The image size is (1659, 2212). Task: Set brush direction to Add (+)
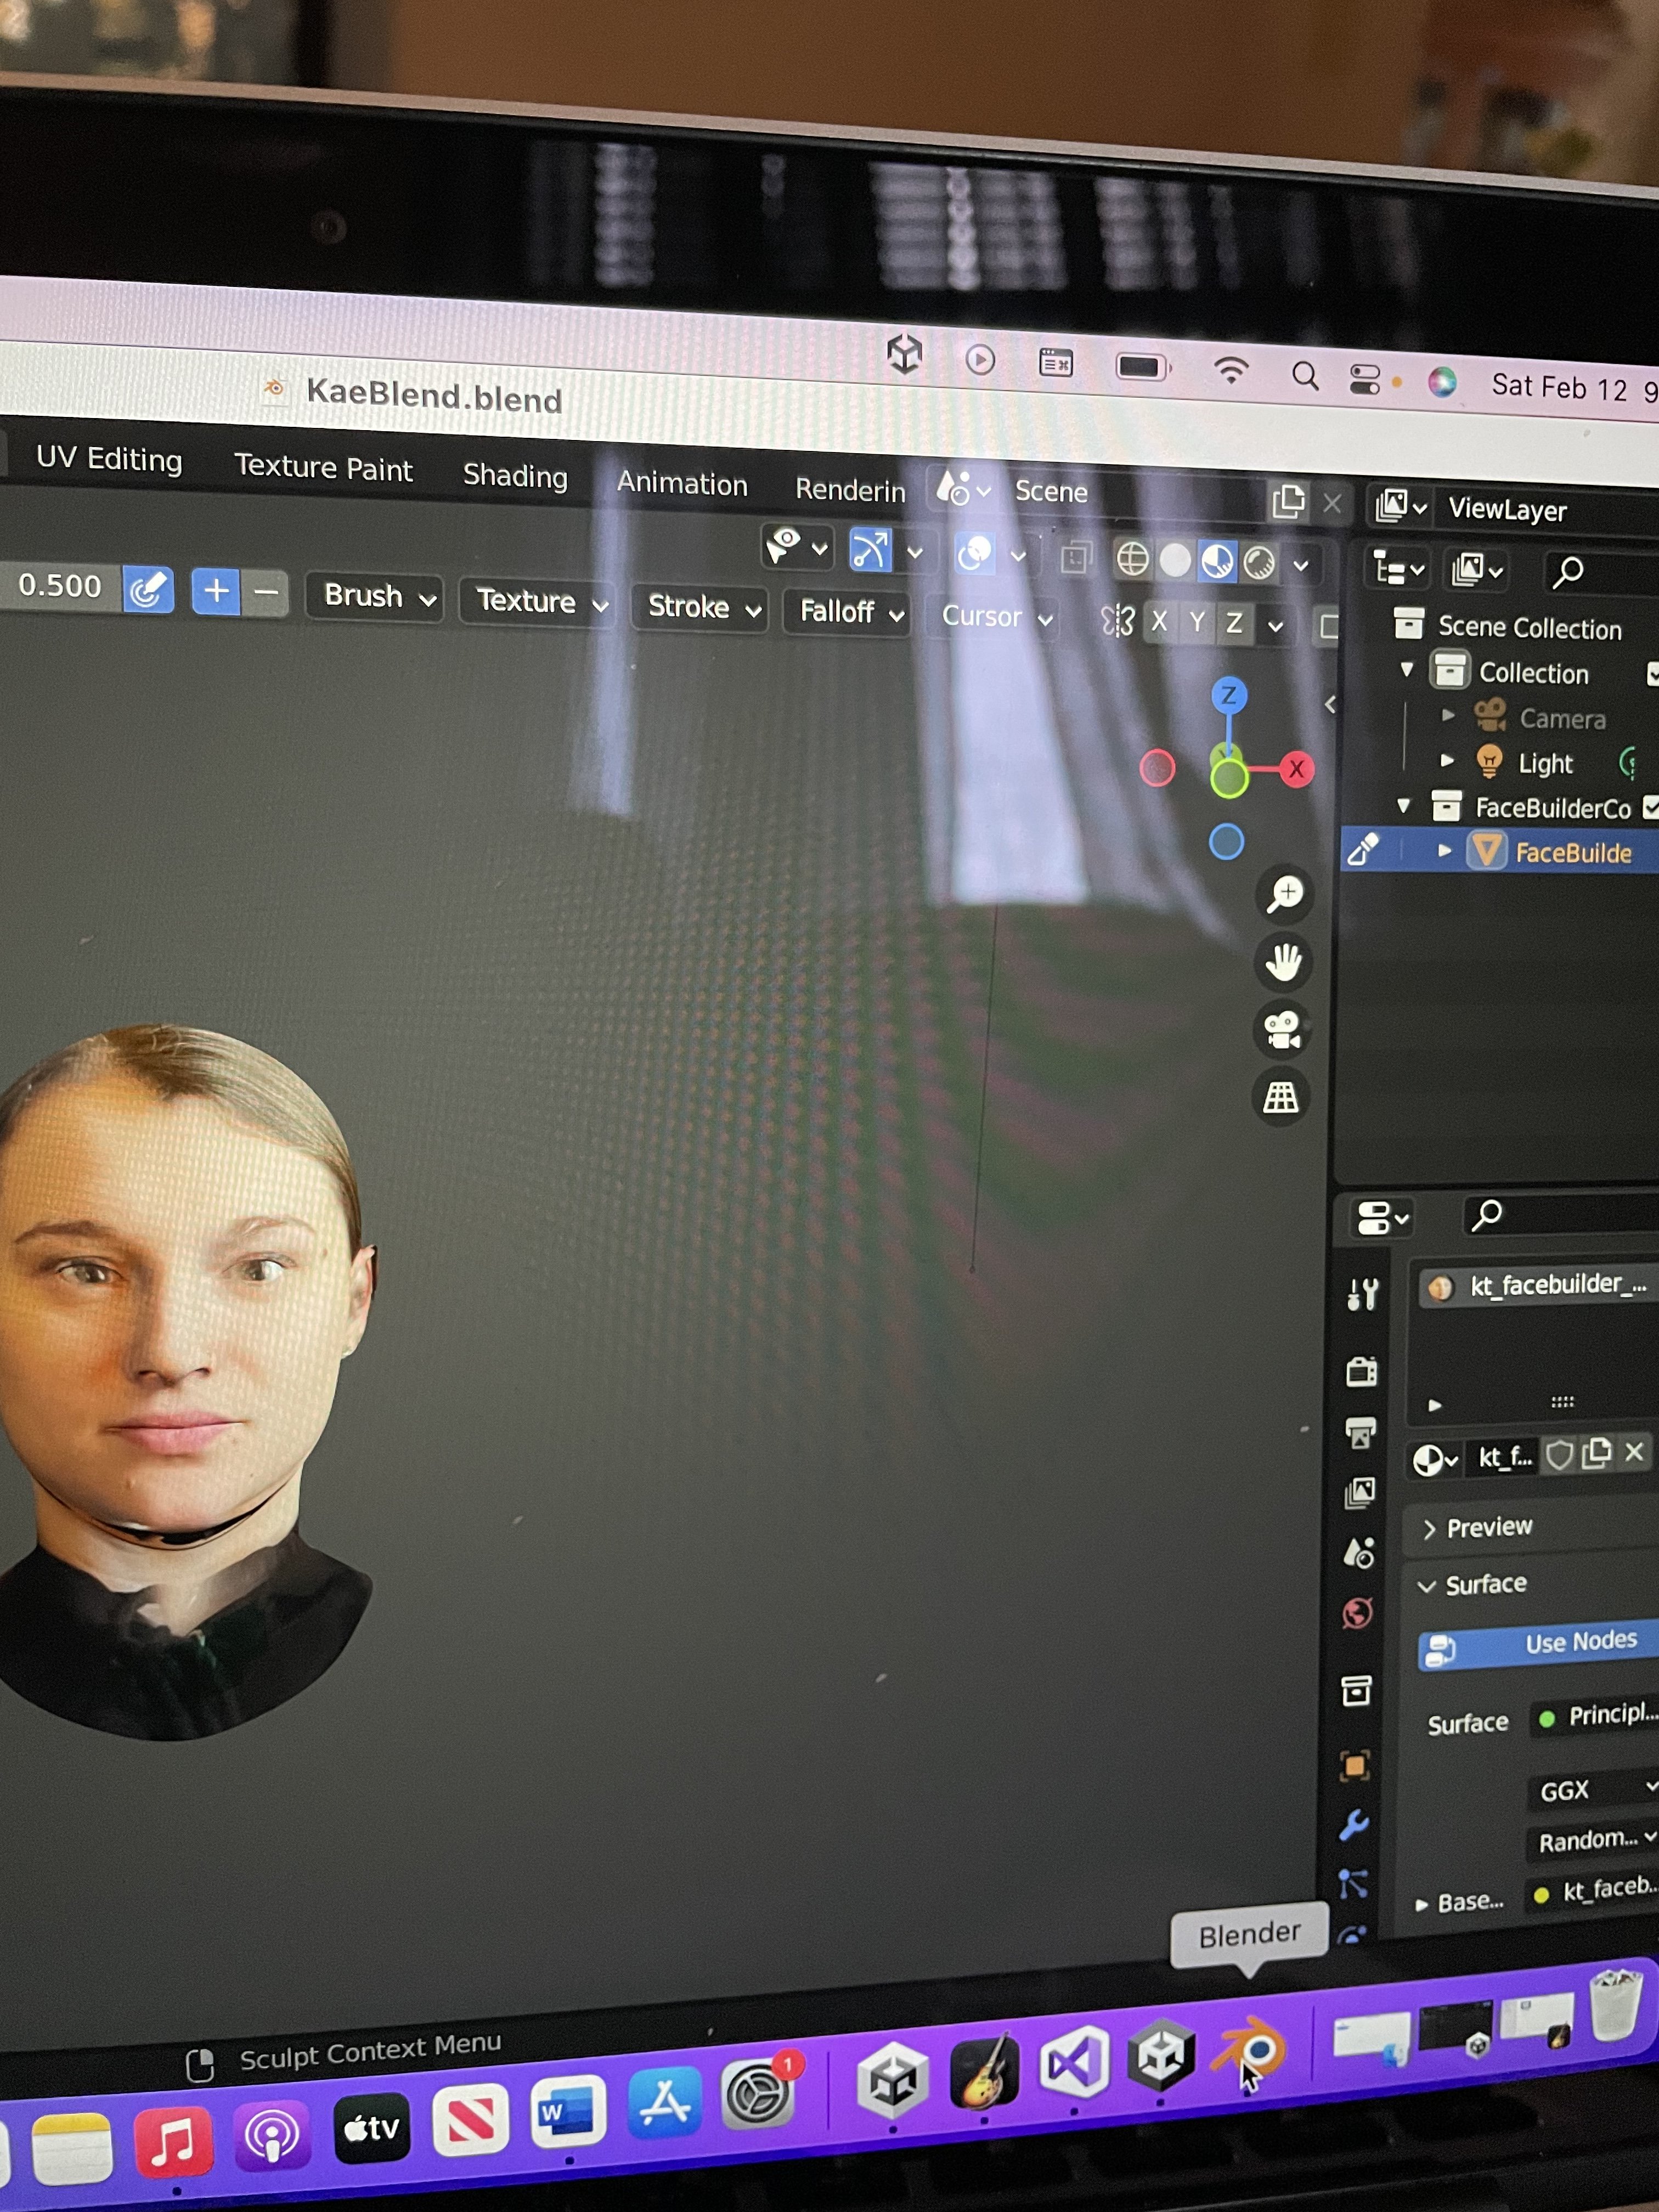pyautogui.click(x=216, y=591)
